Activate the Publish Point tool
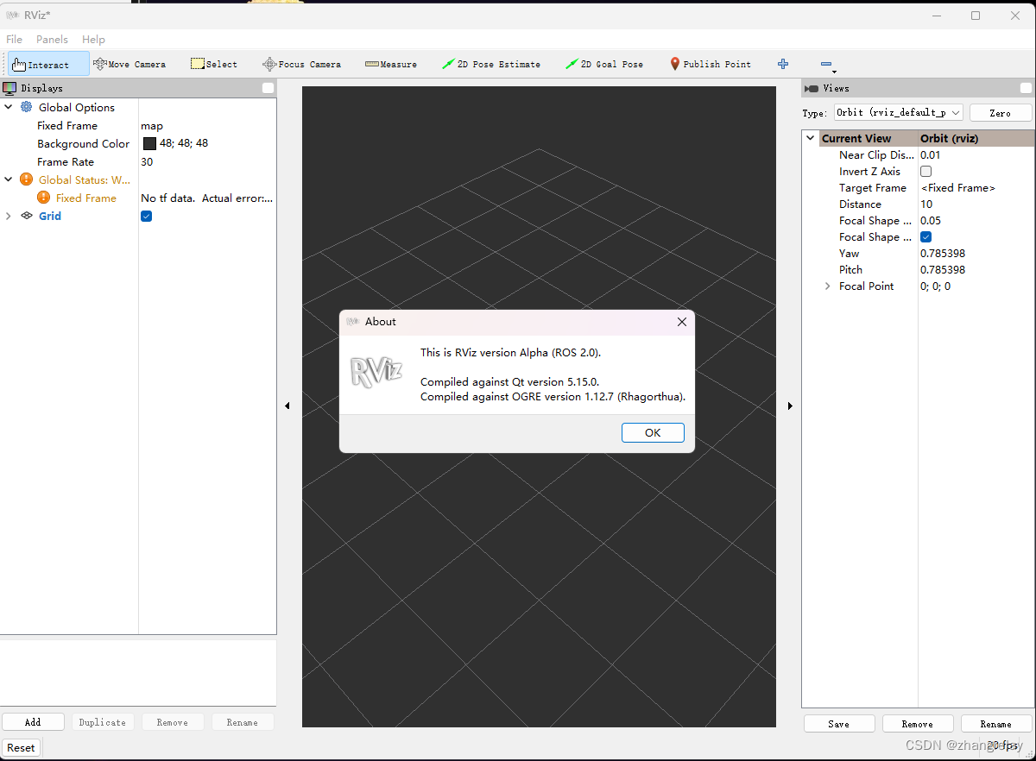Viewport: 1036px width, 761px height. tap(711, 64)
